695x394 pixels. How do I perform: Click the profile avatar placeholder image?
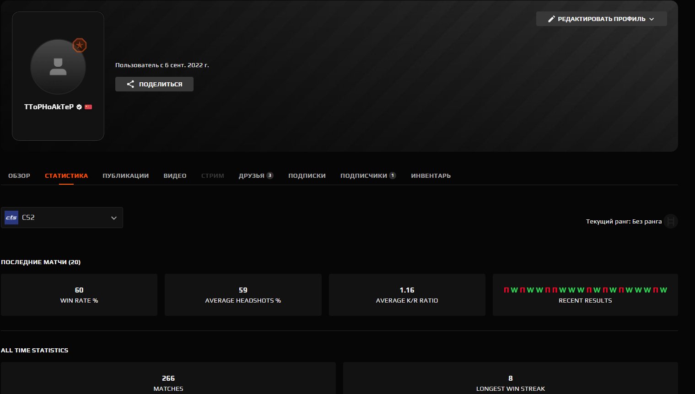[58, 67]
